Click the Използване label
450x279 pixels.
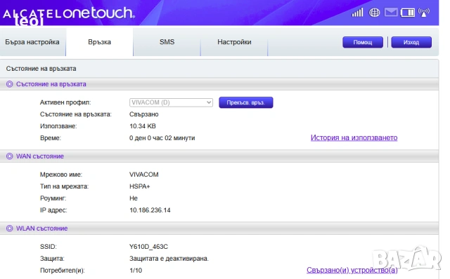pos(58,126)
